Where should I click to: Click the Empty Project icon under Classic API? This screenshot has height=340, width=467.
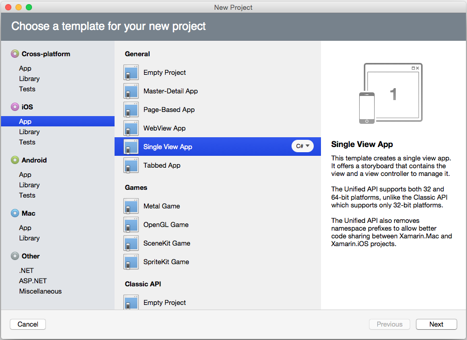(131, 302)
